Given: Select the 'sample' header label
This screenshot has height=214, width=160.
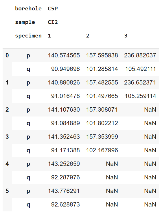Looking at the screenshot, I should pos(25,22).
